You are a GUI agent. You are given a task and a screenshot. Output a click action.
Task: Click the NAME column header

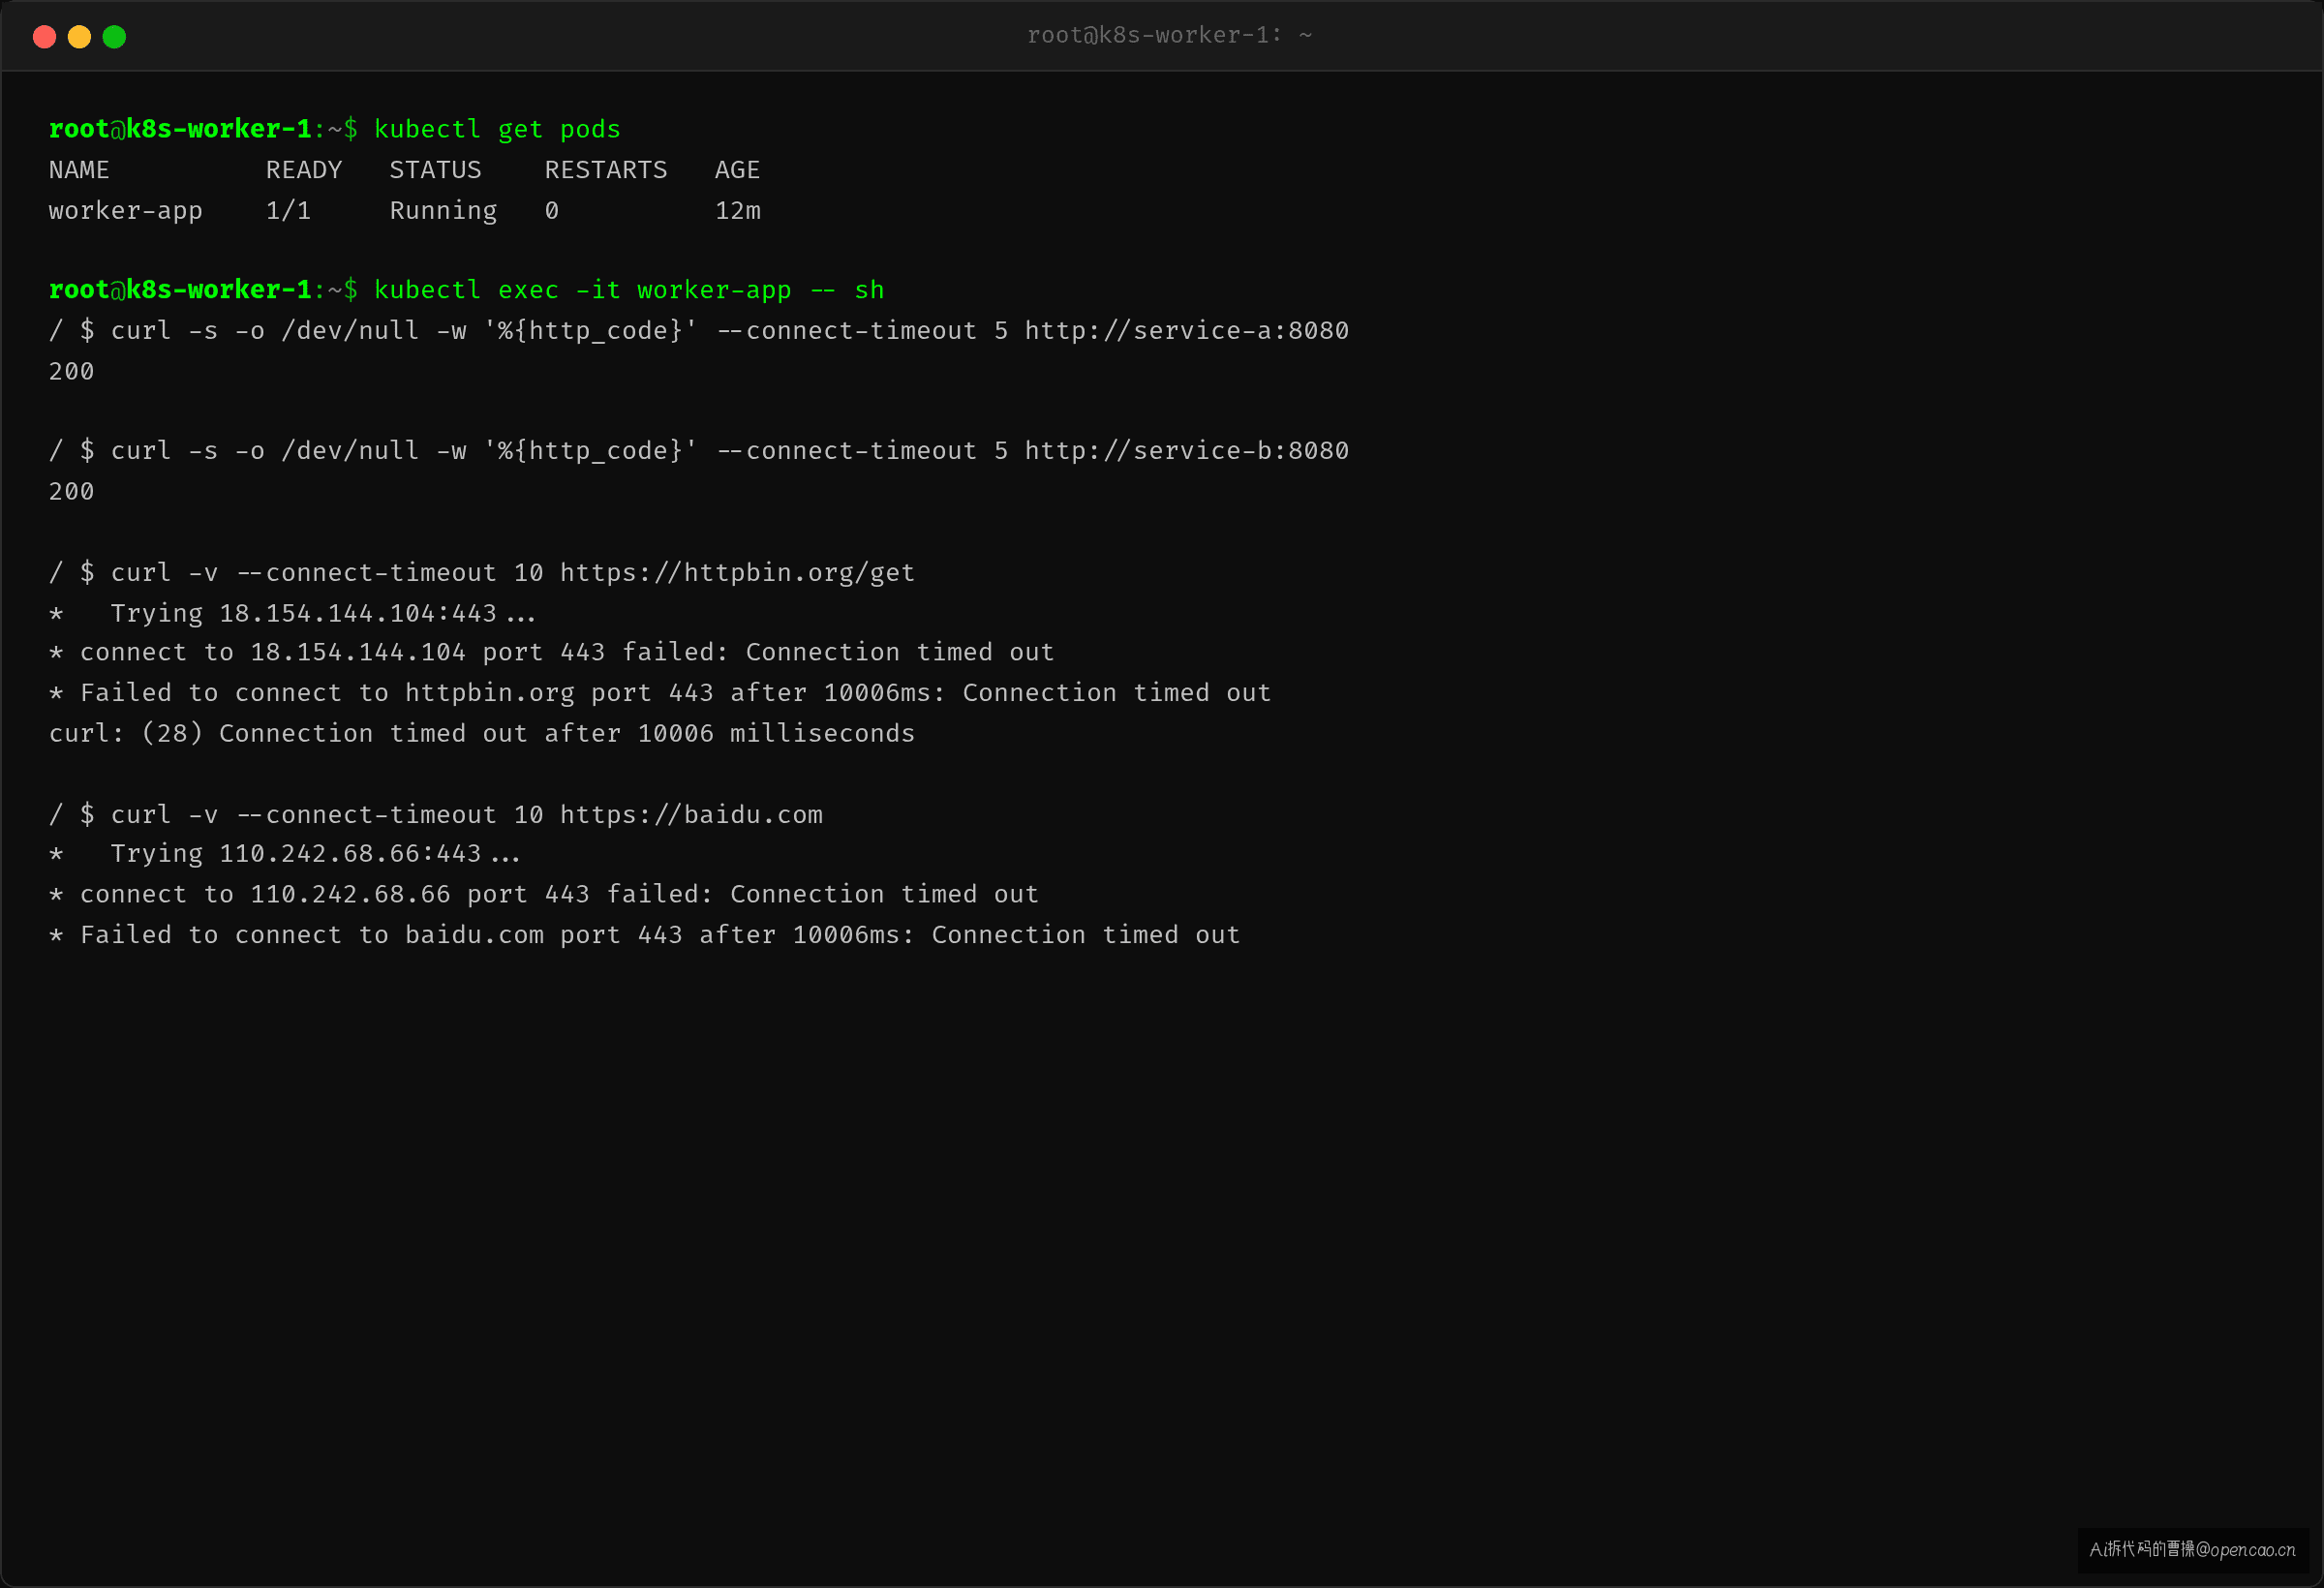79,170
